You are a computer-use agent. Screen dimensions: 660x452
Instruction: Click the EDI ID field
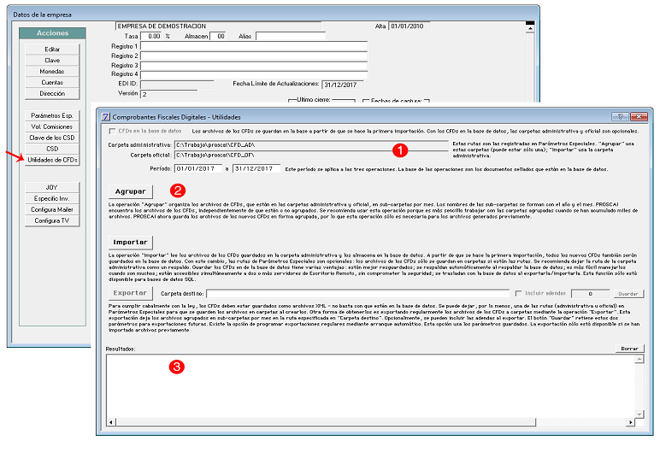click(x=177, y=85)
